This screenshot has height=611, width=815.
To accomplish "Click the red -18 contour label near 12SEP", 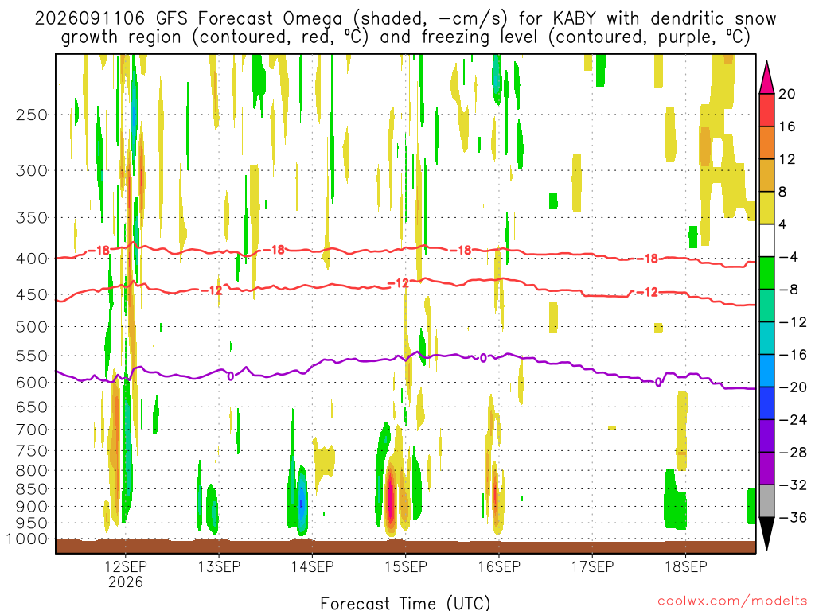I will point(99,251).
